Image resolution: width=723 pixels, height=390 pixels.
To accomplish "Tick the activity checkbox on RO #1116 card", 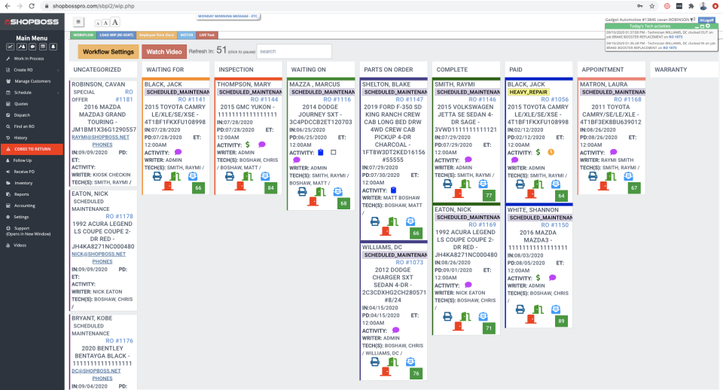I will (x=334, y=152).
